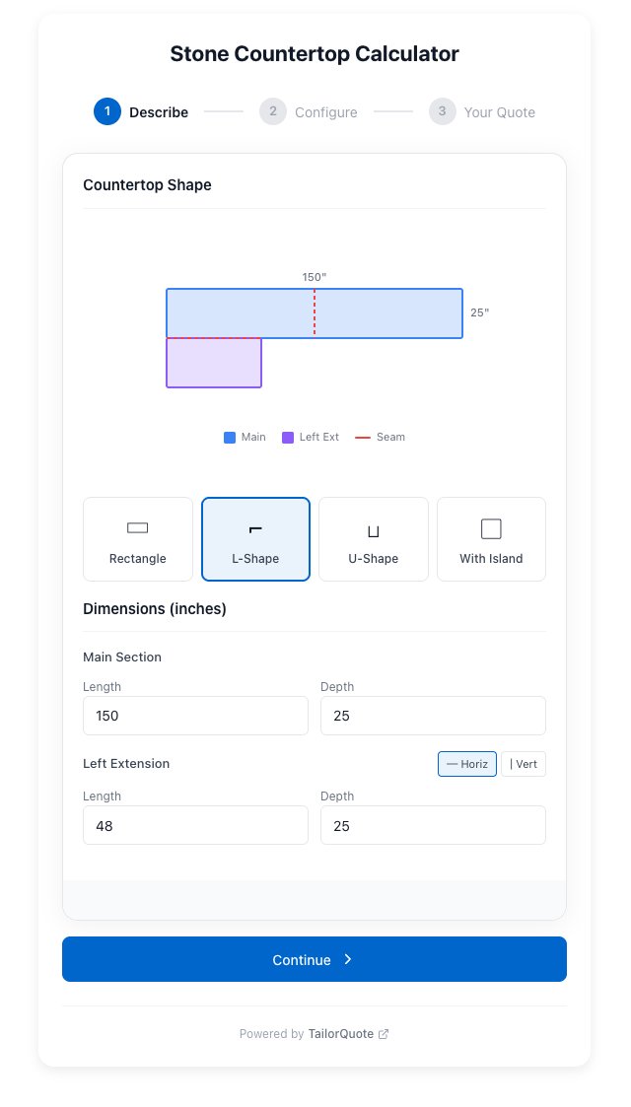Select the Rectangle shape icon

pyautogui.click(x=138, y=528)
